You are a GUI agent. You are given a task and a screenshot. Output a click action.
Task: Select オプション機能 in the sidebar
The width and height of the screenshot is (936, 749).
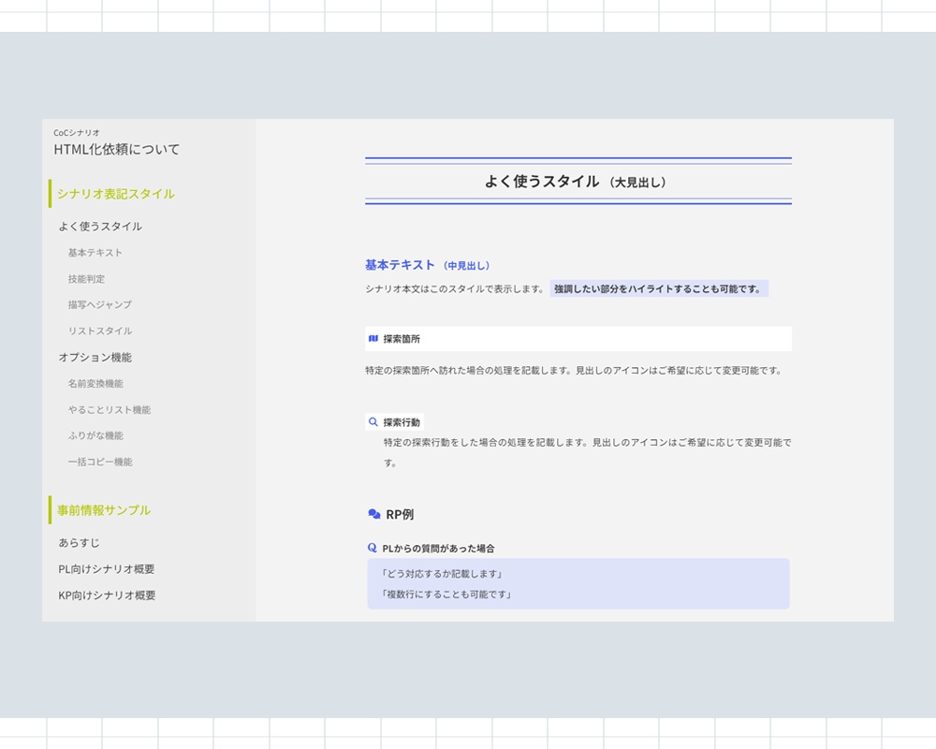88,357
